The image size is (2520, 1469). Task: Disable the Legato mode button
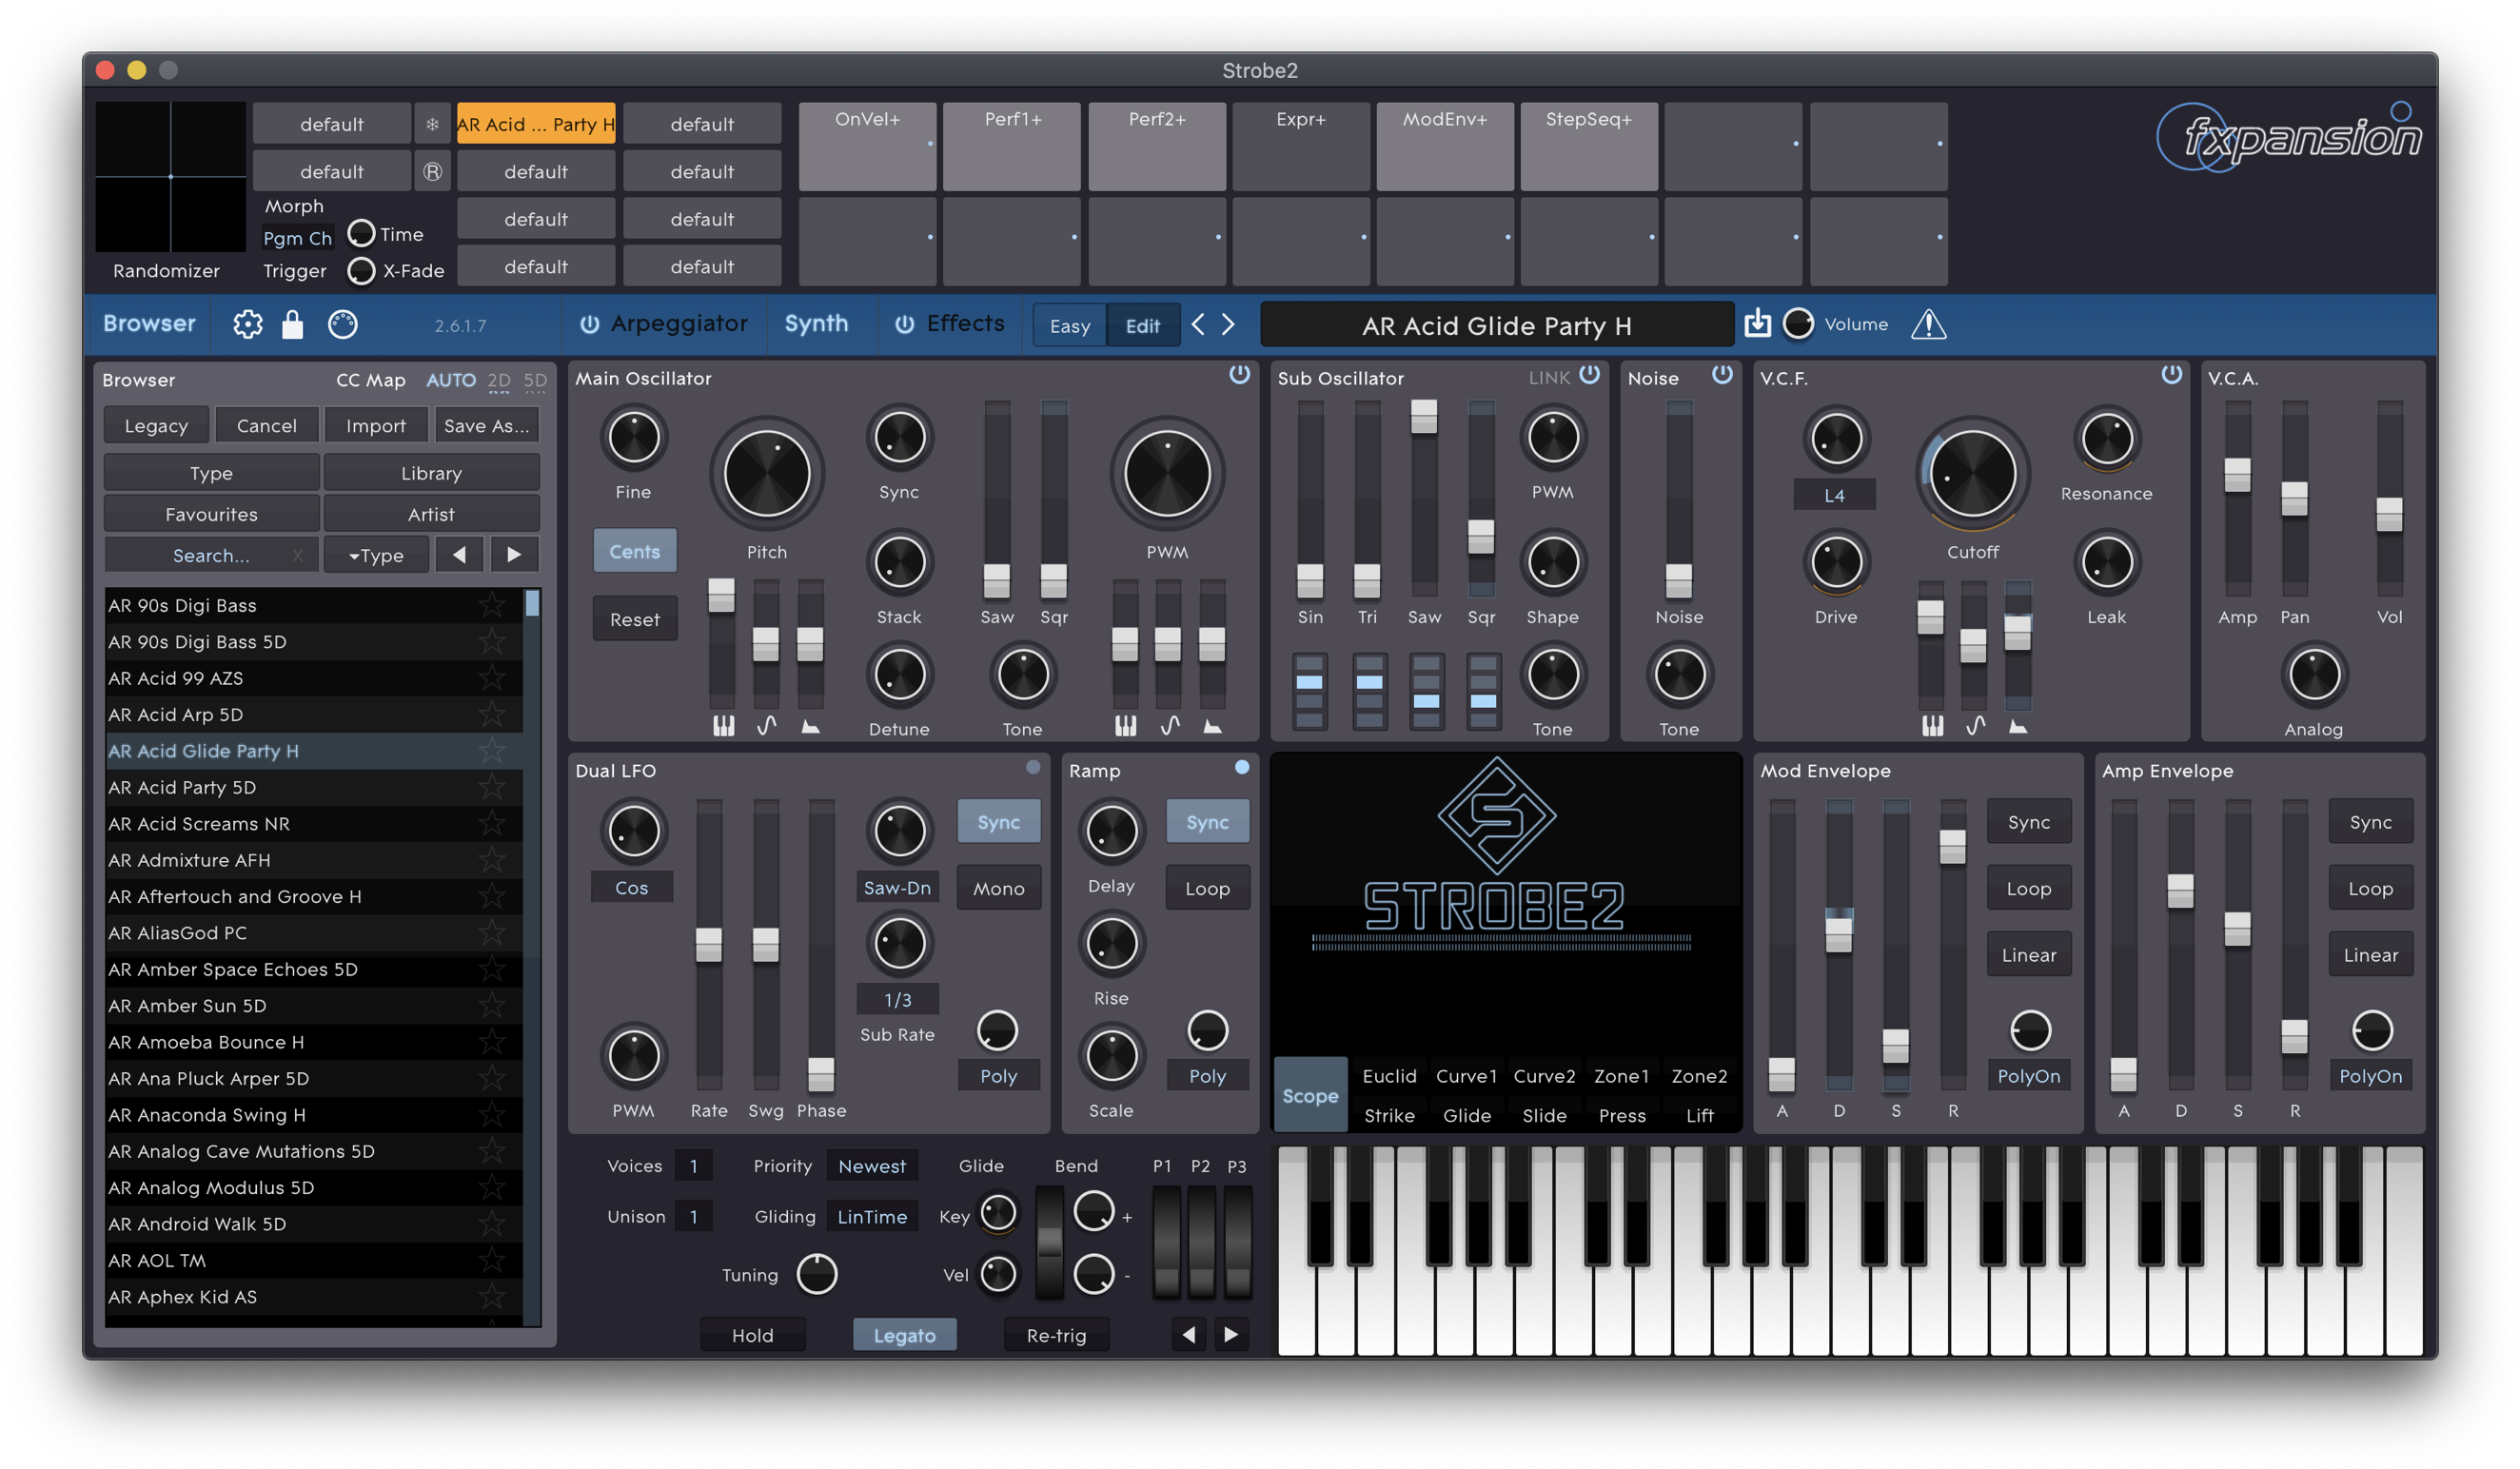point(904,1334)
